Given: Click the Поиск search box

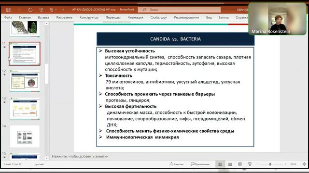Looking at the screenshot, I should pyautogui.click(x=179, y=10).
